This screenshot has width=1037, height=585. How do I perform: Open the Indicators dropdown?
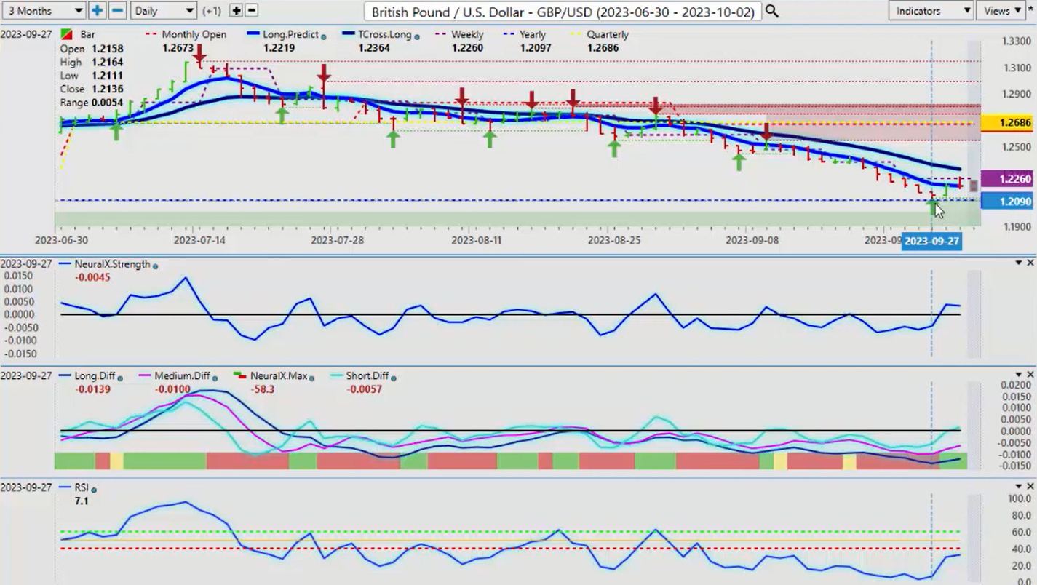(x=931, y=11)
